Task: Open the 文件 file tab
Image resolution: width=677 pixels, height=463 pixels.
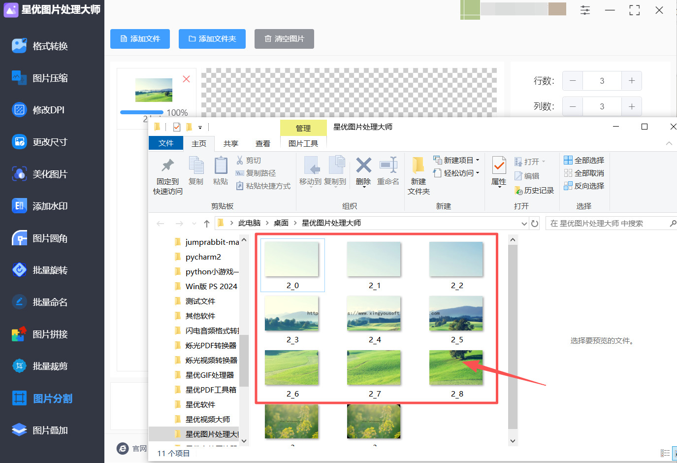Action: tap(166, 143)
